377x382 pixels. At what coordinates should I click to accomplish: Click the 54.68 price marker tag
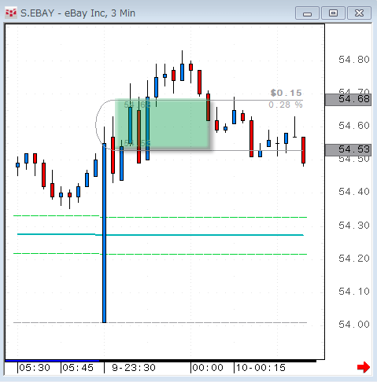pyautogui.click(x=348, y=100)
